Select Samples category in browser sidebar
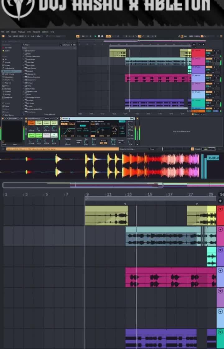This screenshot has width=224, height=349. pos(7,89)
